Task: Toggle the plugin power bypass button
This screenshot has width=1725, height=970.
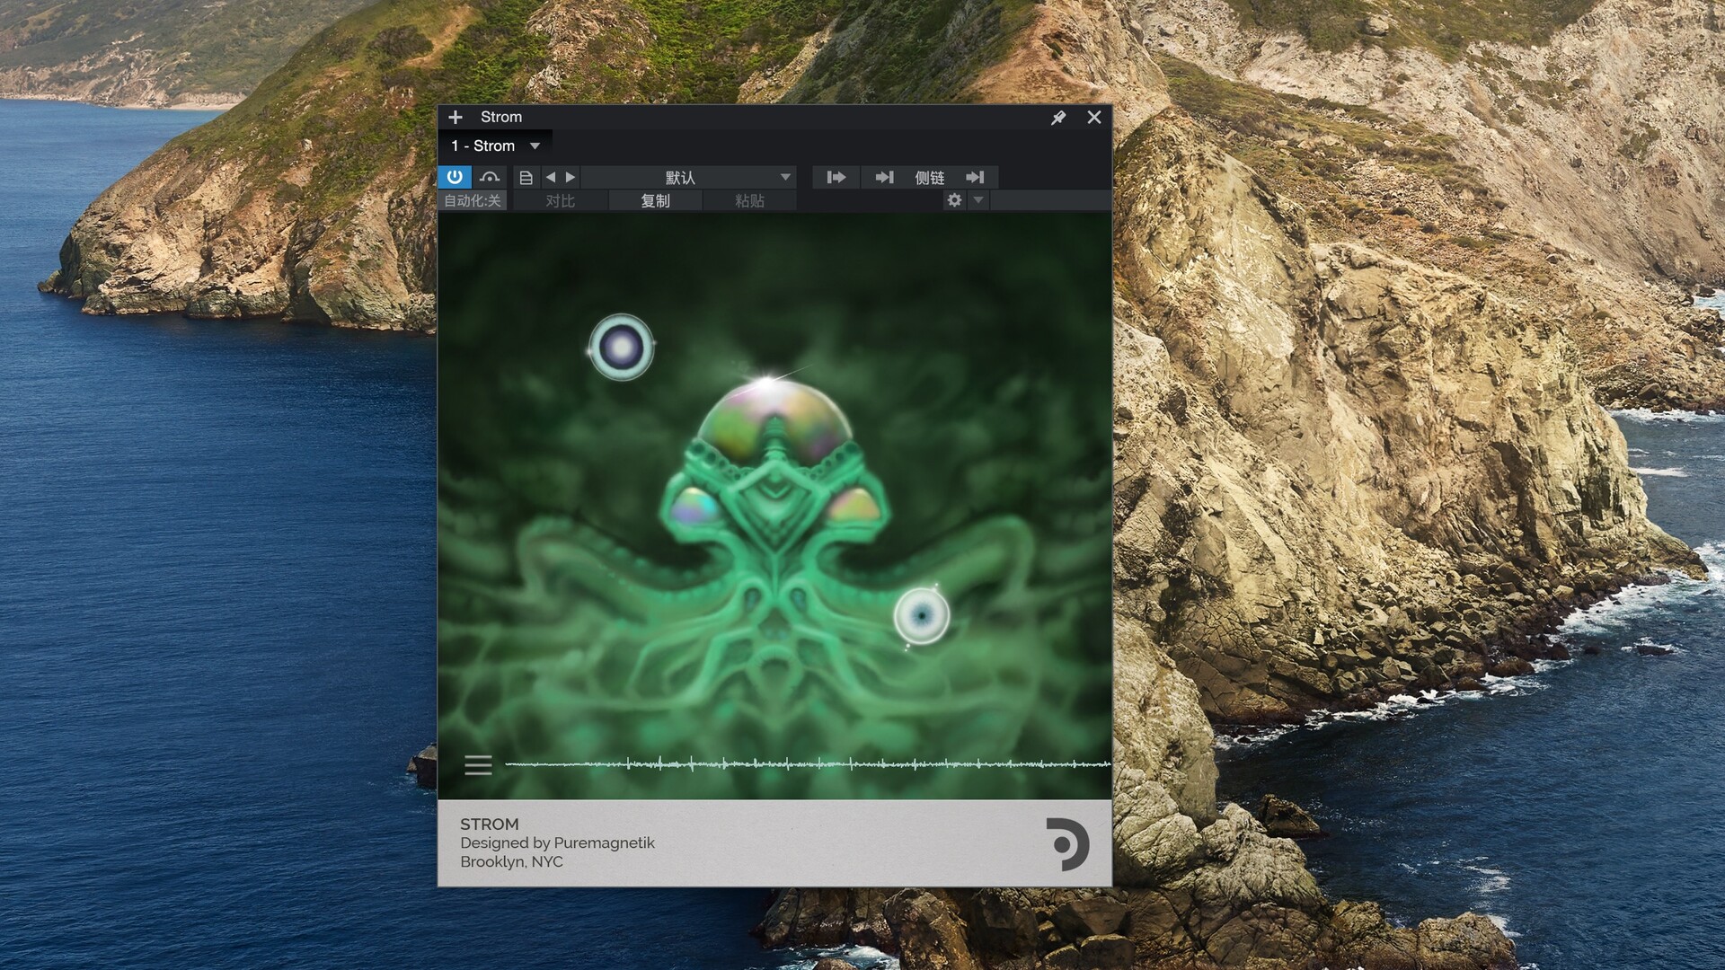Action: point(455,177)
